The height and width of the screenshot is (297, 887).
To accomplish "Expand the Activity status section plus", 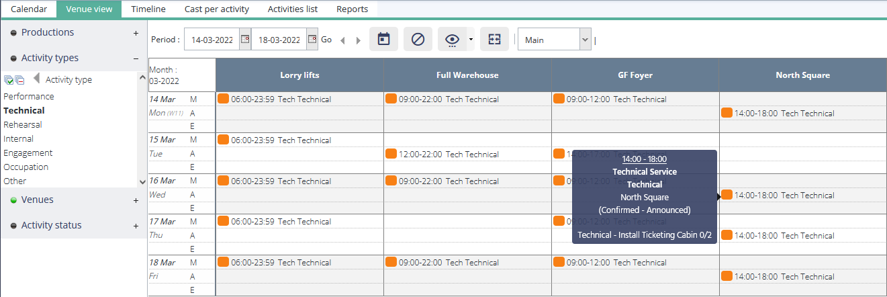I will pos(136,226).
